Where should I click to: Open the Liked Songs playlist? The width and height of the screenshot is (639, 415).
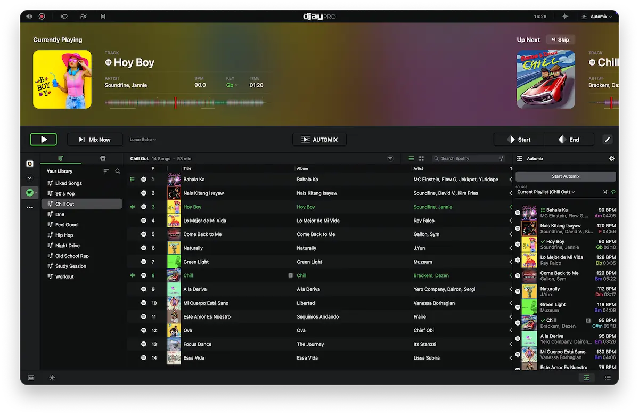click(81, 183)
